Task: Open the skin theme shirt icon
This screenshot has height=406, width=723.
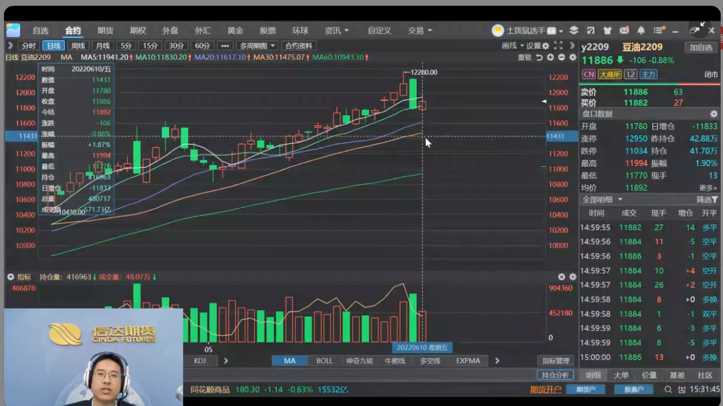Action: [607, 30]
